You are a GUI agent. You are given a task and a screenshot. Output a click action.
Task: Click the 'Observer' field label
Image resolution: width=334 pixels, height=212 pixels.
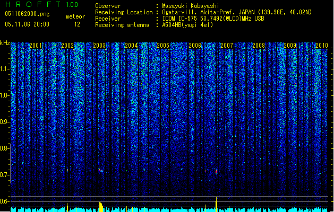[x=108, y=6]
